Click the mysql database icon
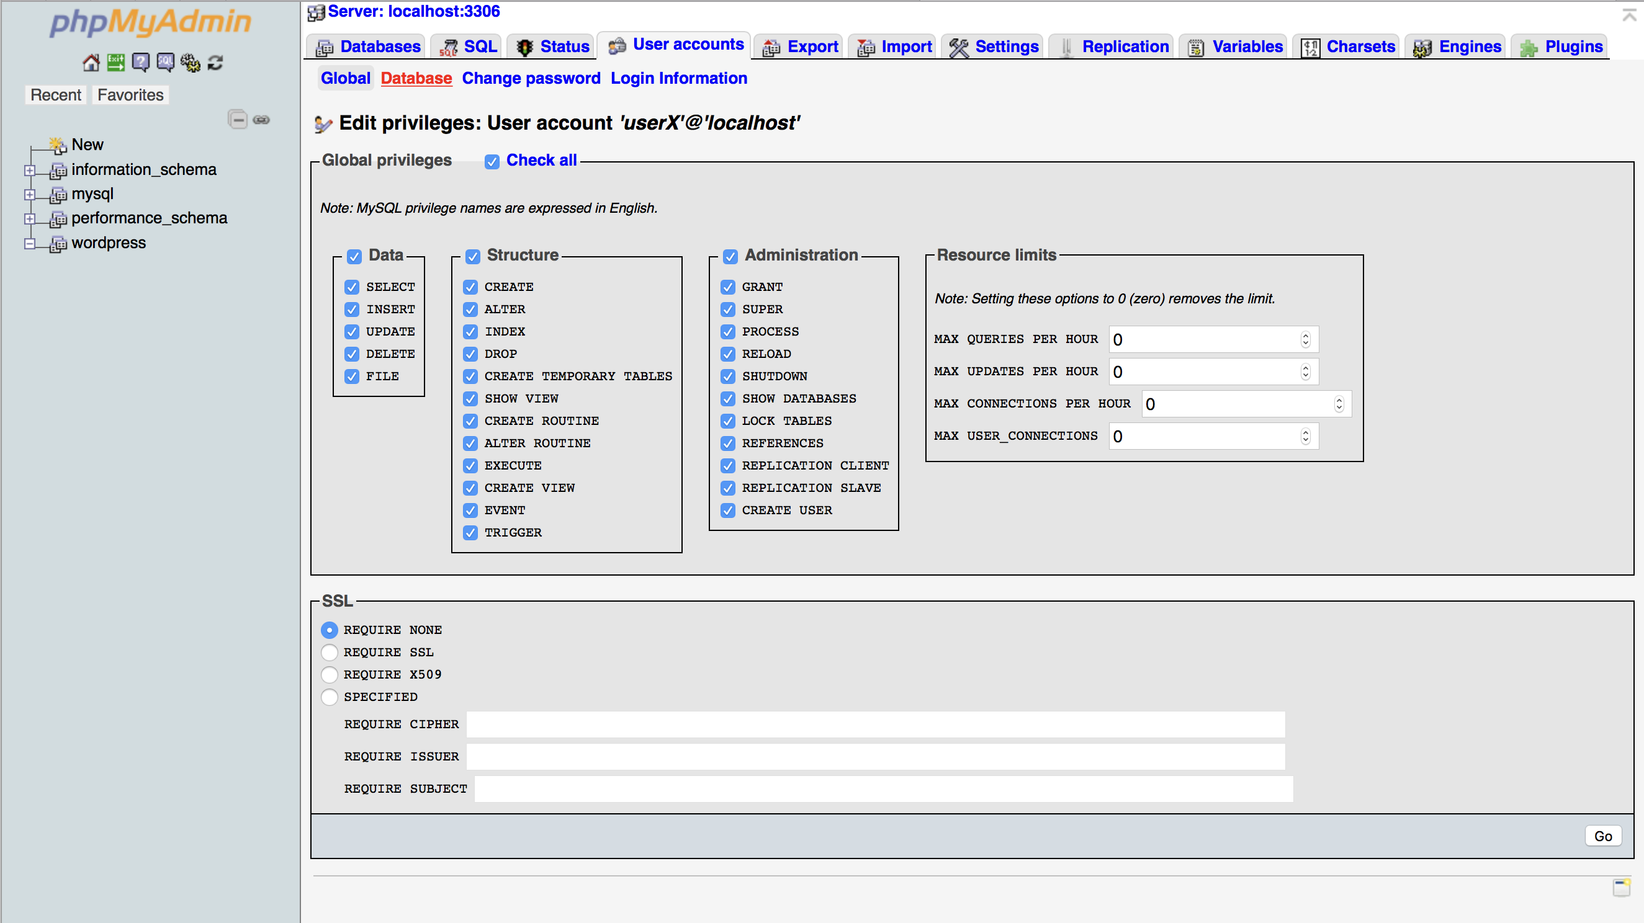1644x923 pixels. pos(58,195)
